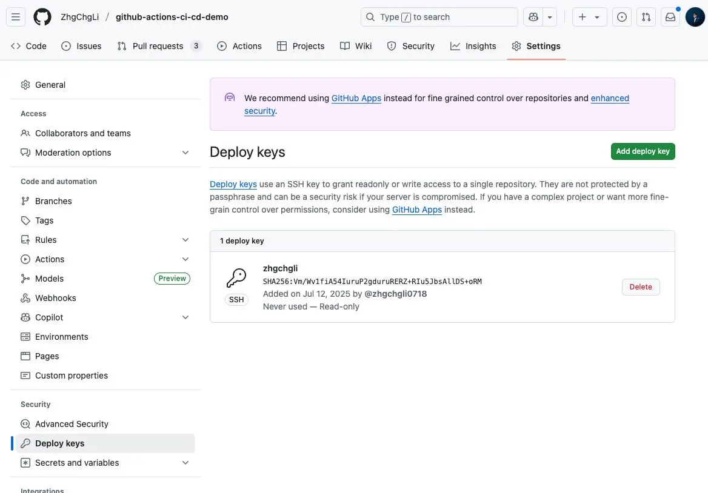Image resolution: width=708 pixels, height=493 pixels.
Task: Expand the Copilot dropdown arrow in header
Action: (550, 17)
